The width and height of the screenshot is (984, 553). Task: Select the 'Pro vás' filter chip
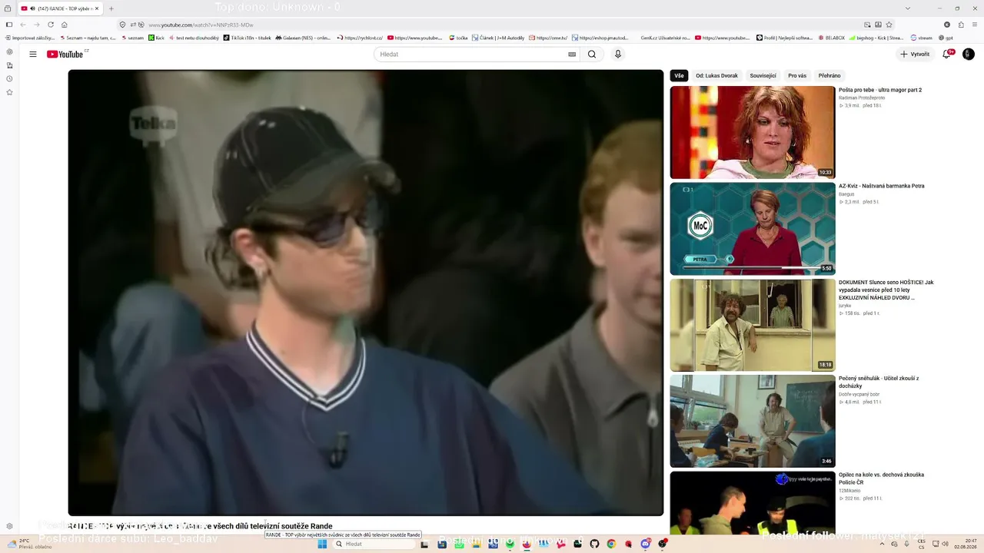[797, 76]
